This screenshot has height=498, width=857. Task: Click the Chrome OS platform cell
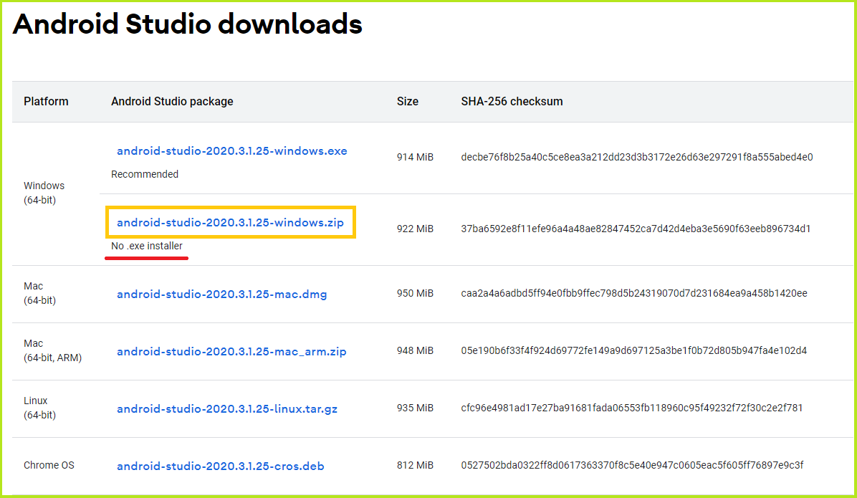(49, 465)
